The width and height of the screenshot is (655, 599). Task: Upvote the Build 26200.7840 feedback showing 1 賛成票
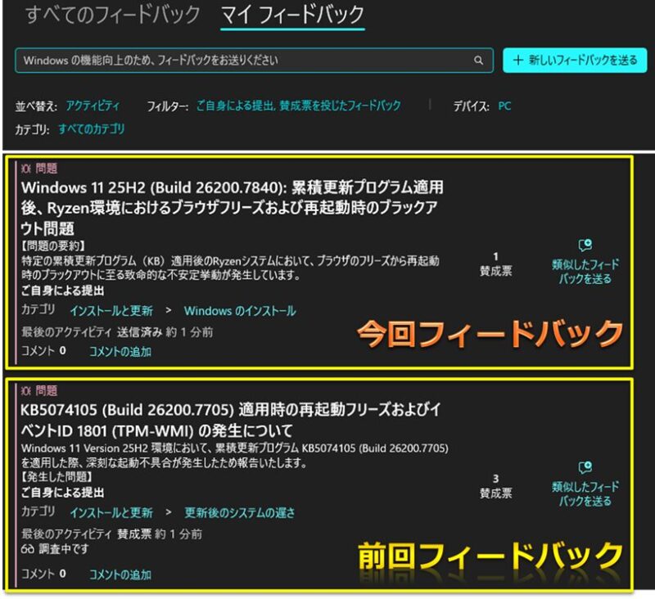pyautogui.click(x=495, y=263)
